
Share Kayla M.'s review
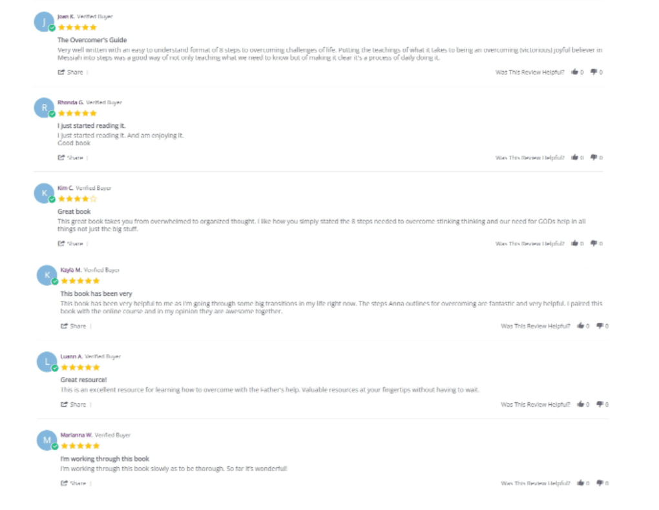(x=74, y=326)
